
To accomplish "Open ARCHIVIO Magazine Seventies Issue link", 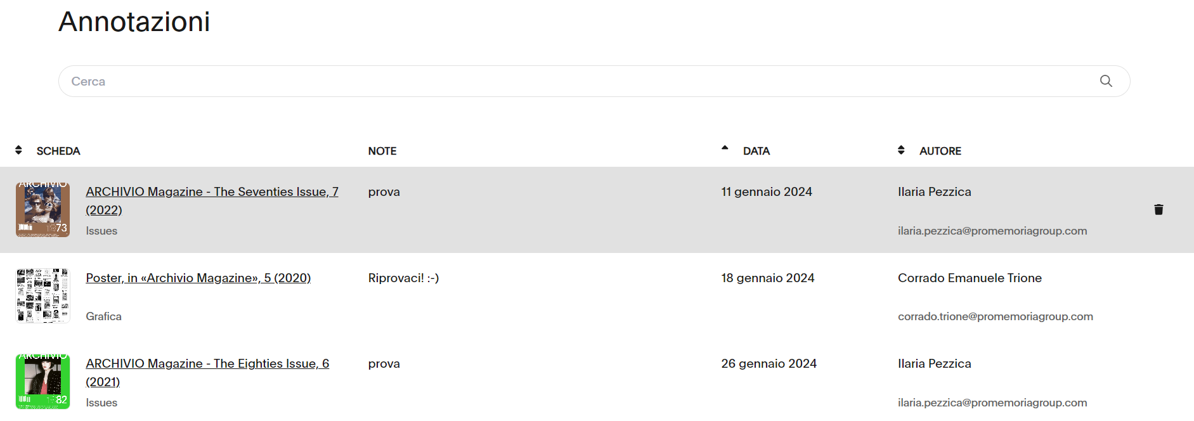I will tap(212, 192).
